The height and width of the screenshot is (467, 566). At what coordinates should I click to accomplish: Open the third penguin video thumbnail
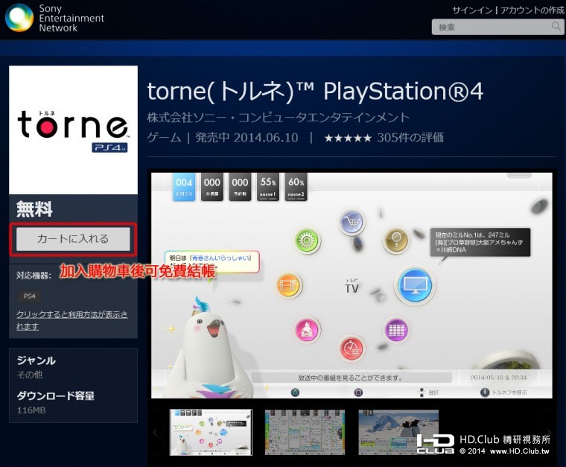(x=398, y=432)
